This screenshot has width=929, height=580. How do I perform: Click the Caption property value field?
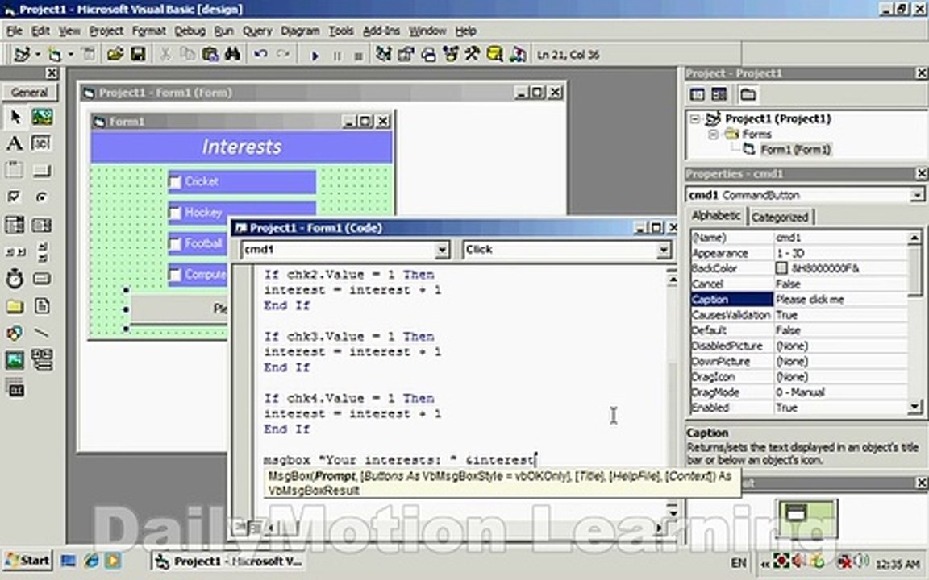tap(840, 300)
